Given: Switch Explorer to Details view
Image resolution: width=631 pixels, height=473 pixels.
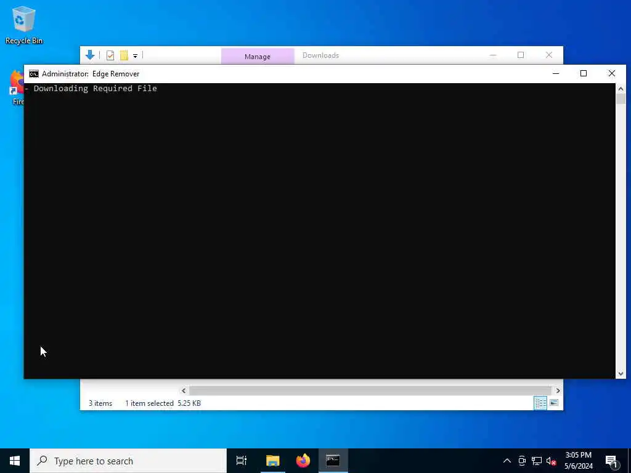Looking at the screenshot, I should click(x=540, y=403).
